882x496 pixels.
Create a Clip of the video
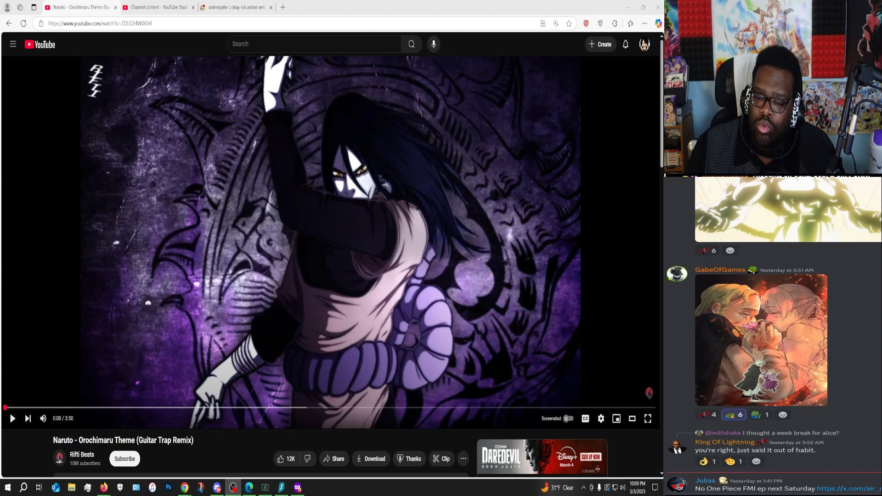tap(441, 459)
